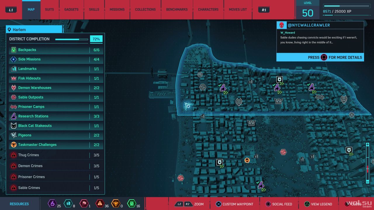
Task: Select the landmark token resource icon
Action: tap(68, 203)
